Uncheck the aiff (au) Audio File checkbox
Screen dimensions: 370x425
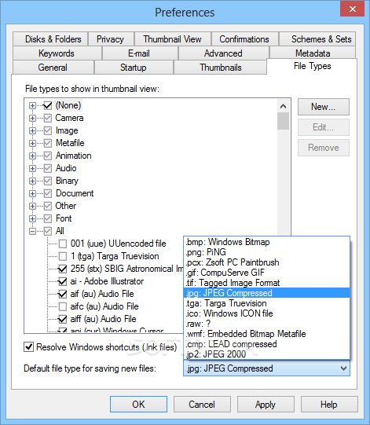click(x=63, y=319)
